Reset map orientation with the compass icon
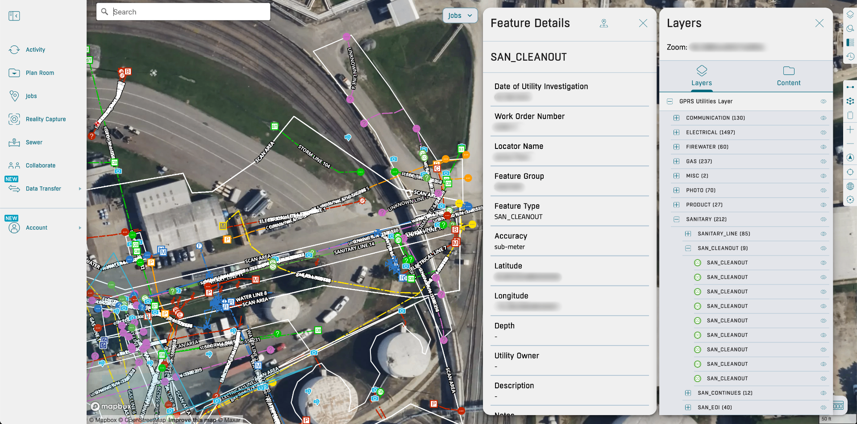Image resolution: width=857 pixels, height=424 pixels. (x=850, y=157)
